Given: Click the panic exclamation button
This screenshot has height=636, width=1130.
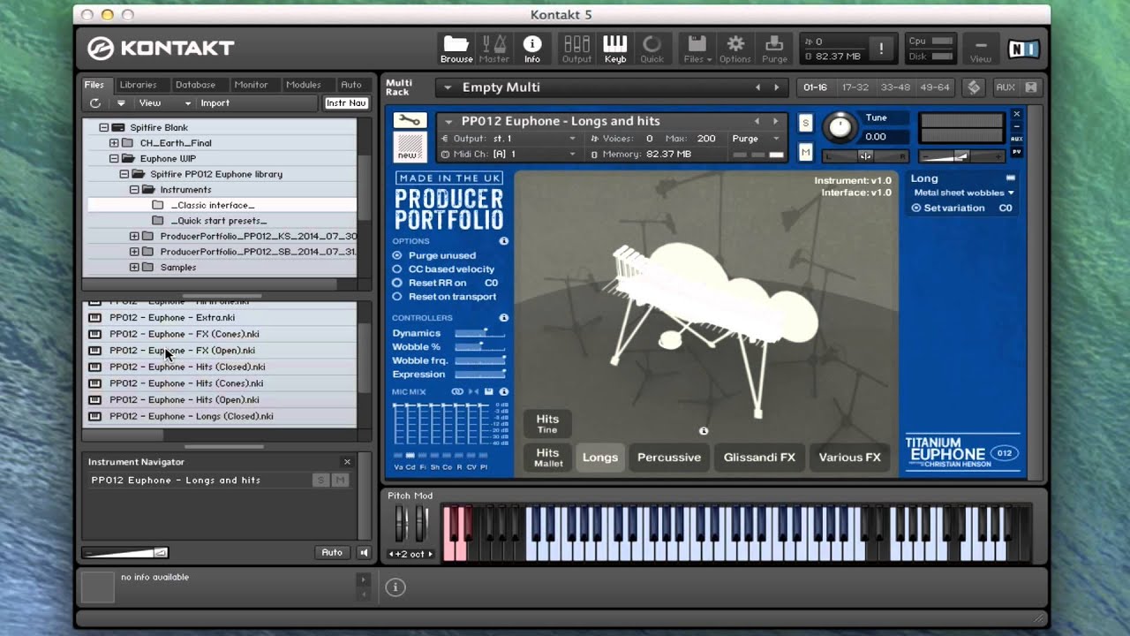Looking at the screenshot, I should (880, 49).
